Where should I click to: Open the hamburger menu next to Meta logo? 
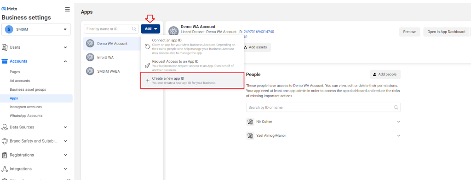[67, 9]
